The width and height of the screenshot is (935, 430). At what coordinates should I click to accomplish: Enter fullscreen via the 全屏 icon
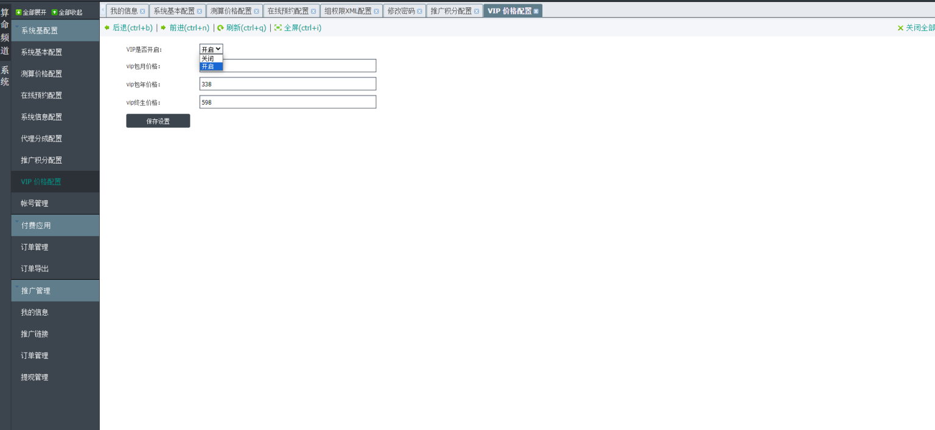point(278,27)
